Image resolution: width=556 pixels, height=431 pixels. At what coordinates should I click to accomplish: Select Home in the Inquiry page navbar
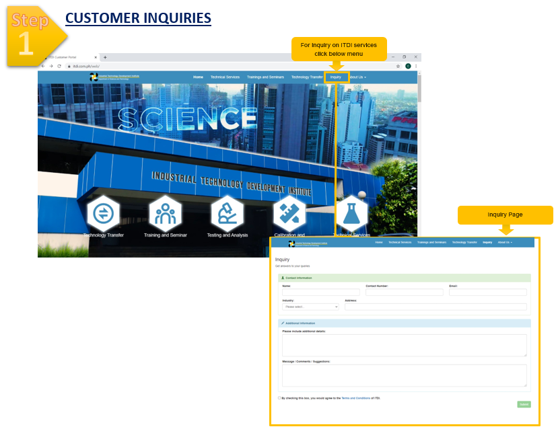[x=379, y=243]
